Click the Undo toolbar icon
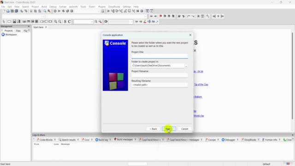295x166 pixels. coord(22,11)
